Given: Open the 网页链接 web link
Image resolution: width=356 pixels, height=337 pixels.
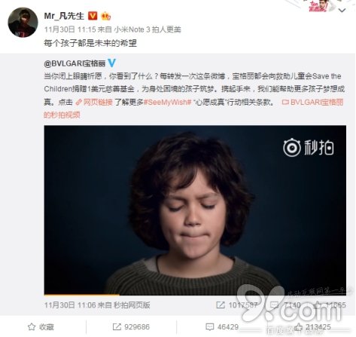Looking at the screenshot, I should point(94,103).
